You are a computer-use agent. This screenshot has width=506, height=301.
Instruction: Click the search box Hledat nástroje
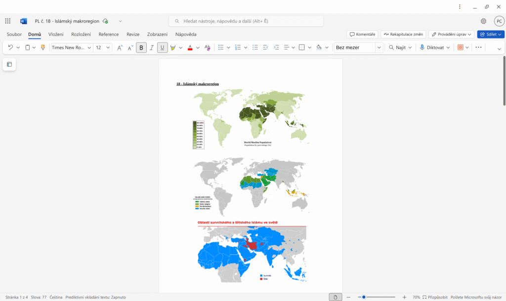click(x=246, y=21)
